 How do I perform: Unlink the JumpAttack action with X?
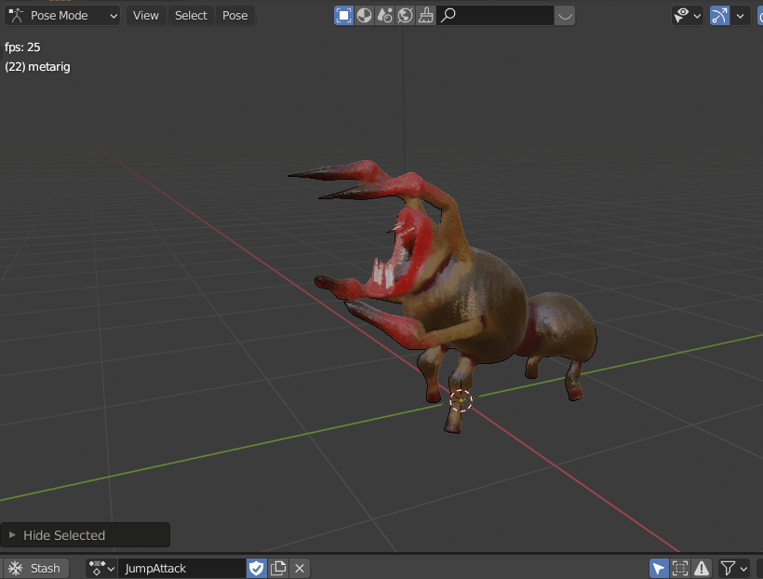(300, 568)
